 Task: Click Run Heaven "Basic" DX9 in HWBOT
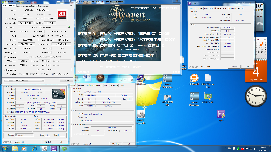[135, 34]
